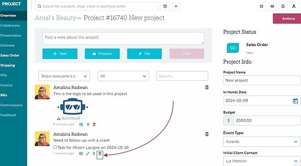
Task: Open the Show everyone's comments dropdown
Action: point(64,76)
